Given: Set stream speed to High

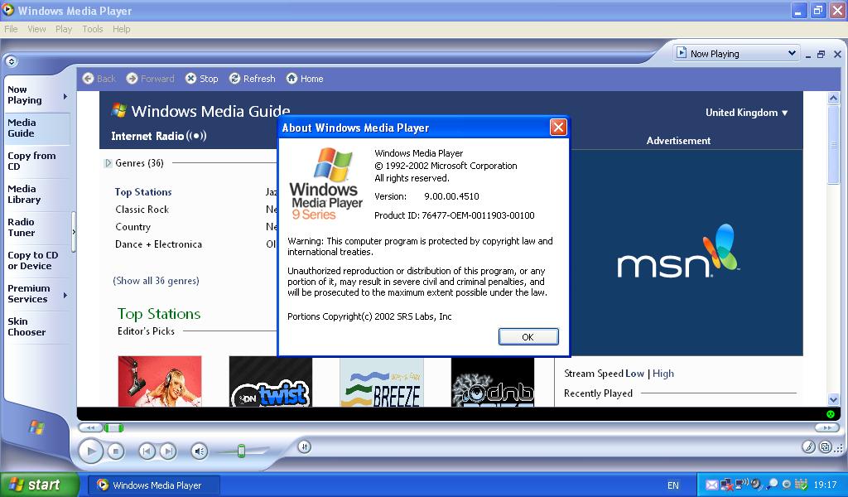Looking at the screenshot, I should tap(663, 373).
